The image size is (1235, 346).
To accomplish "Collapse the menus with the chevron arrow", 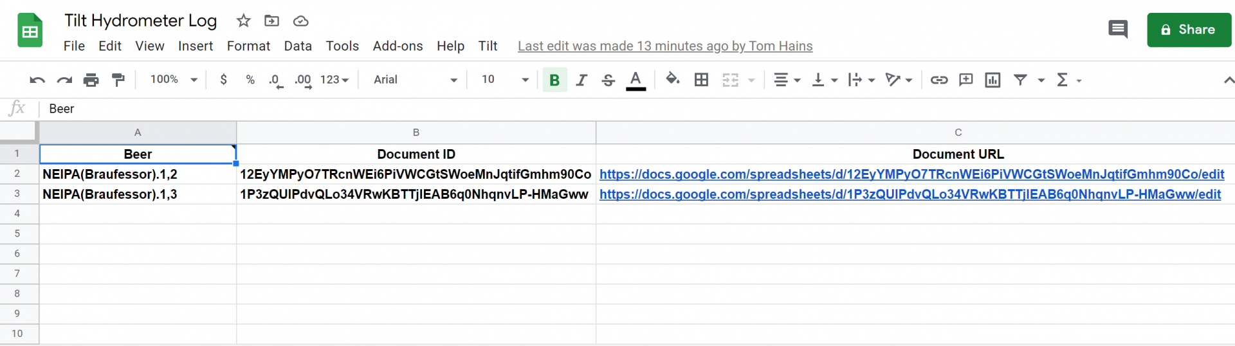I will (x=1228, y=80).
